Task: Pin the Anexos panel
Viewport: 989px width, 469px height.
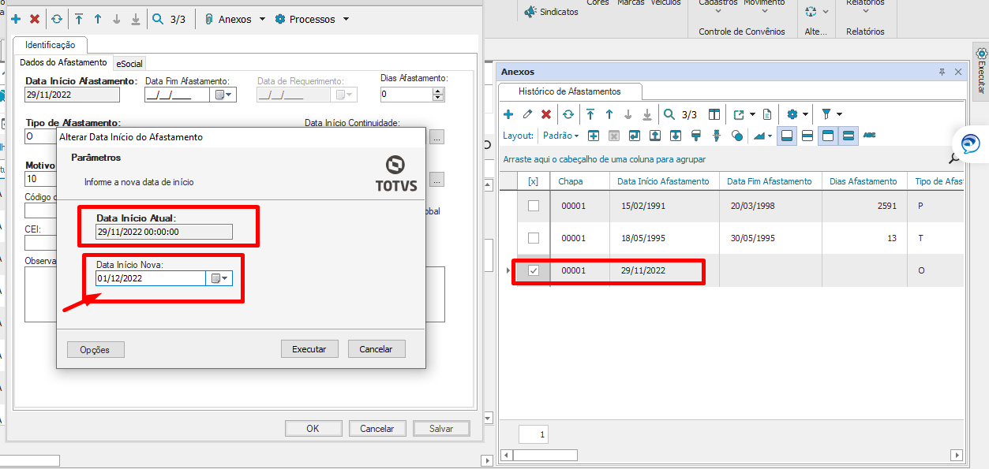Action: pyautogui.click(x=942, y=72)
